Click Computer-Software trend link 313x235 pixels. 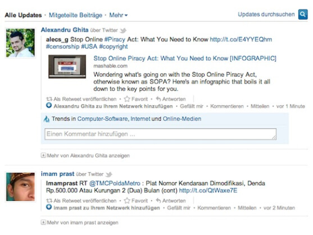point(102,119)
